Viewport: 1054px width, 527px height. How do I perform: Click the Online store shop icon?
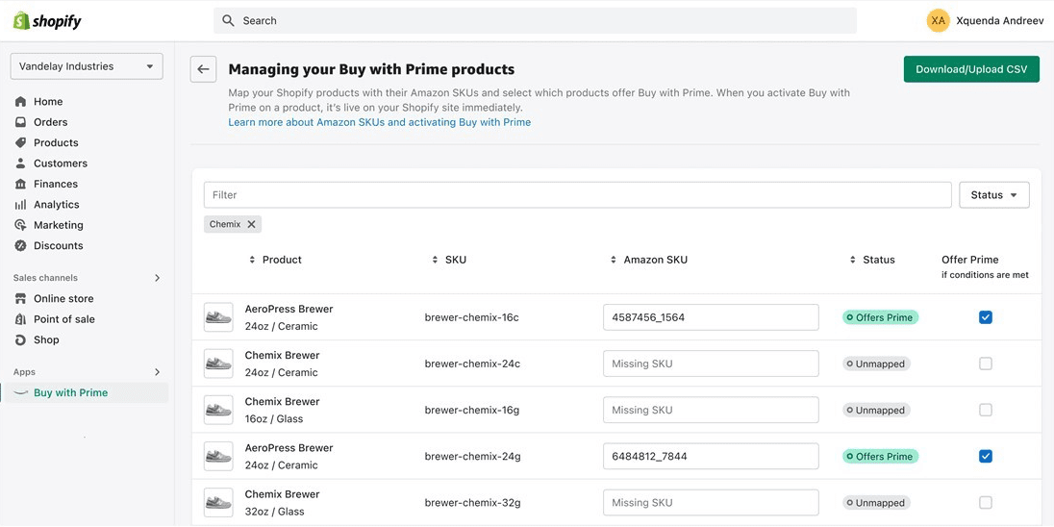tap(21, 298)
